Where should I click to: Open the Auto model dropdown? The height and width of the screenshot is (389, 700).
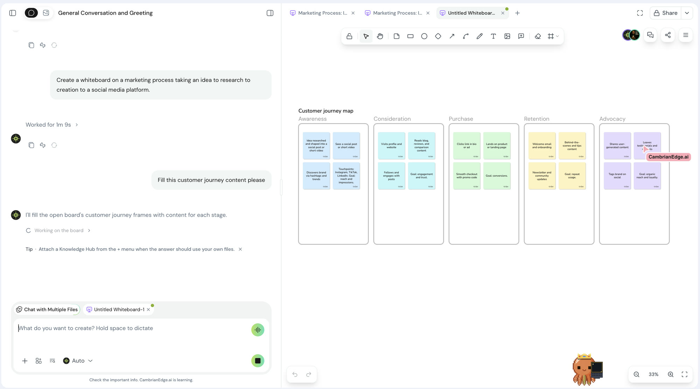[78, 361]
